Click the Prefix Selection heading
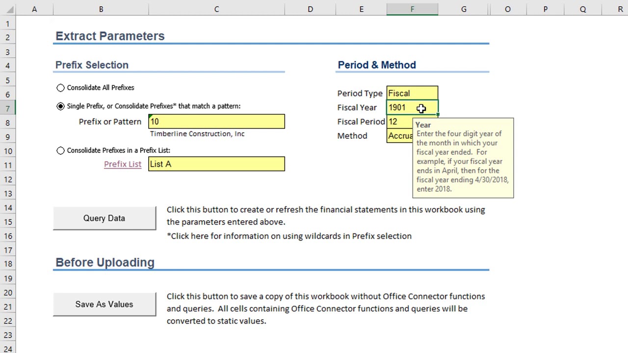The width and height of the screenshot is (628, 353). pyautogui.click(x=92, y=65)
